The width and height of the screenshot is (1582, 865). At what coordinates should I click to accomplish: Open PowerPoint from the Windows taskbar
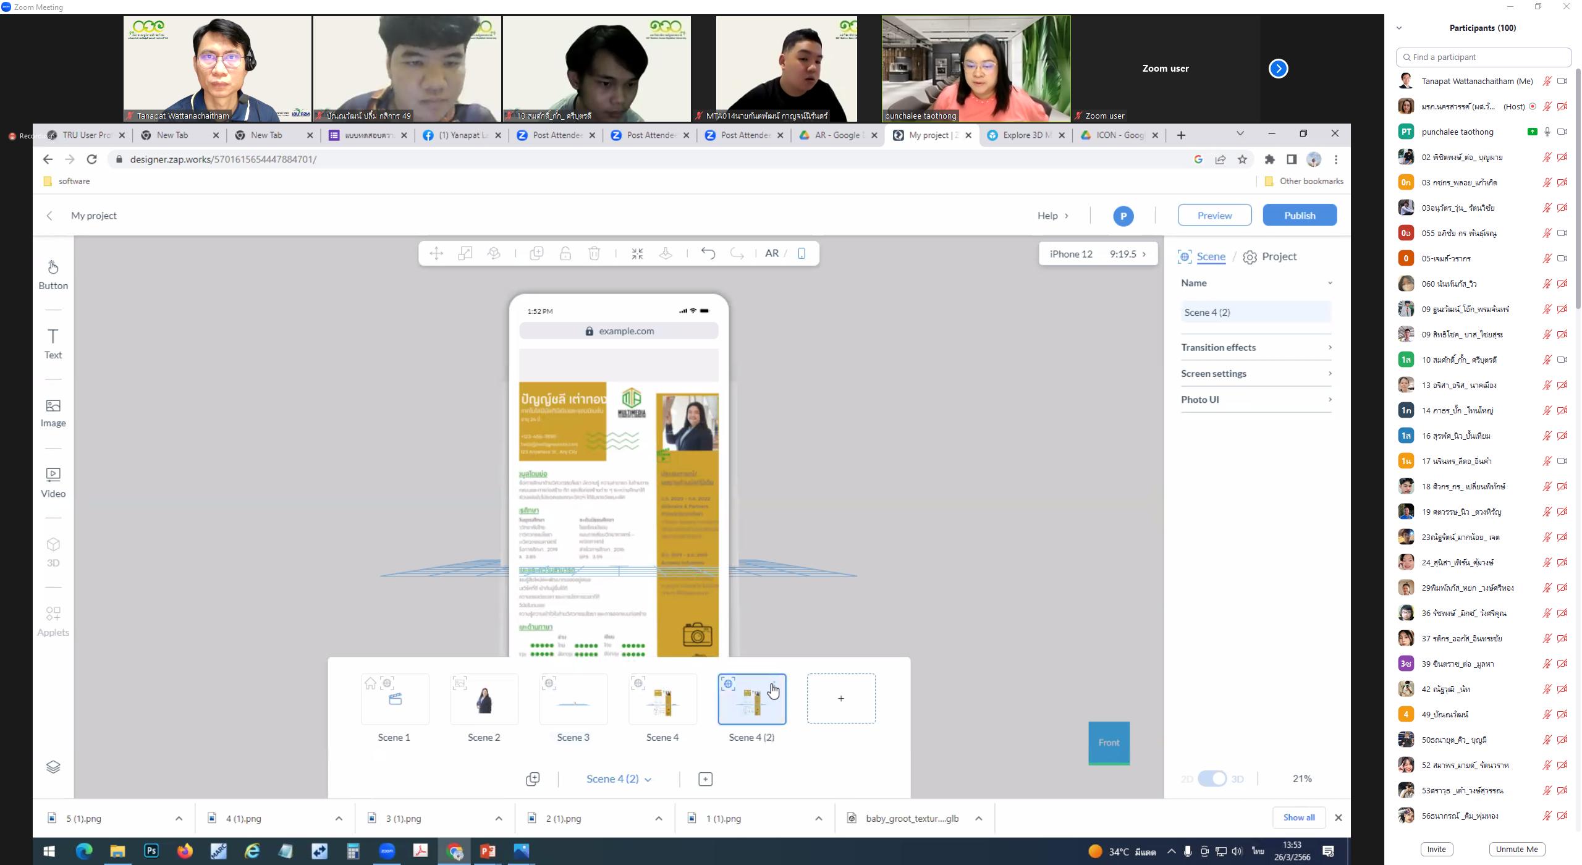click(x=488, y=851)
